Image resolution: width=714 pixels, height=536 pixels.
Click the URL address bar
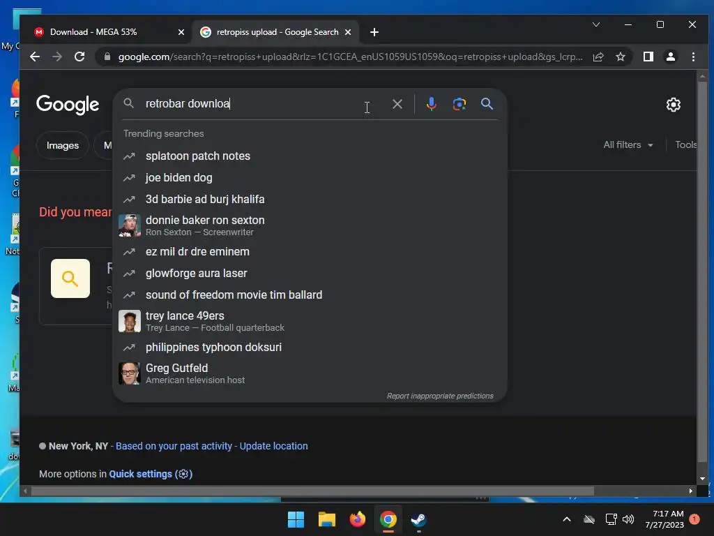pyautogui.click(x=350, y=57)
